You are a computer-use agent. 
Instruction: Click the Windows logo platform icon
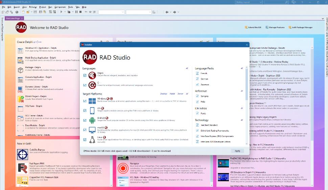tap(92, 101)
